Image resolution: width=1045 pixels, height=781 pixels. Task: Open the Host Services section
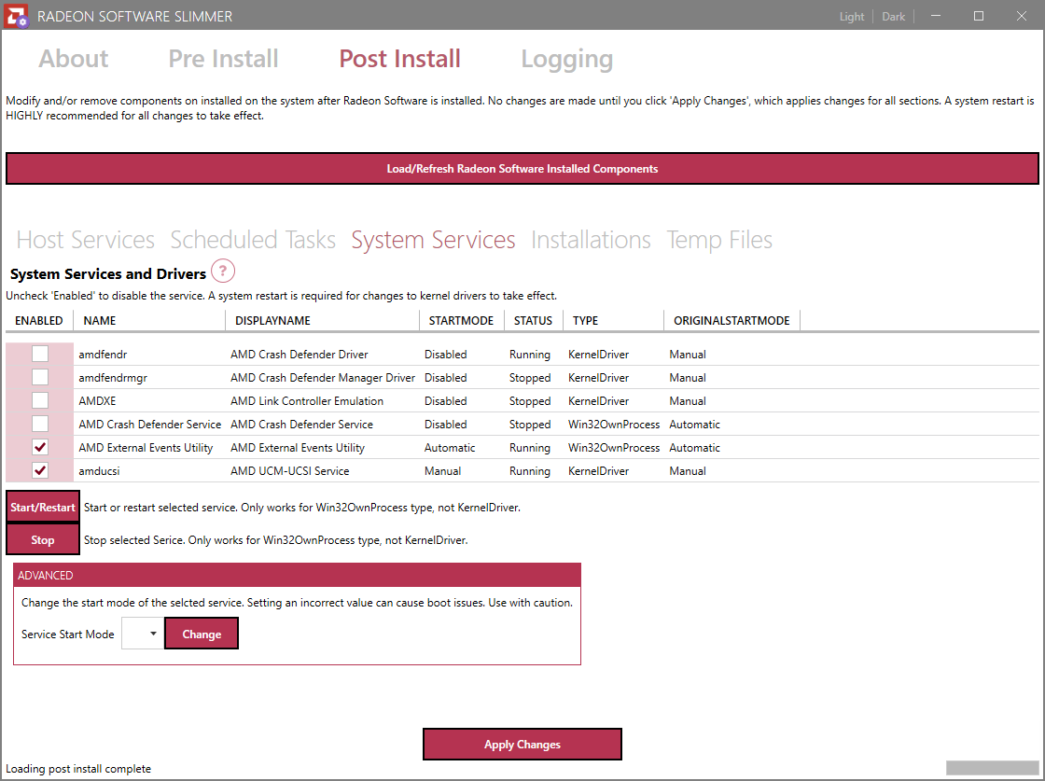pos(85,240)
